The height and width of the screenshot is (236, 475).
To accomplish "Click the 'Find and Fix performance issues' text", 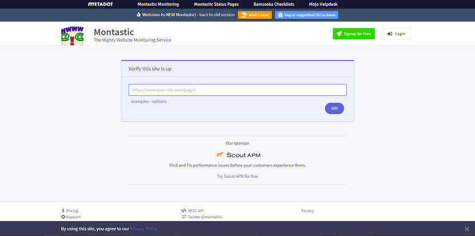I will point(237,165).
